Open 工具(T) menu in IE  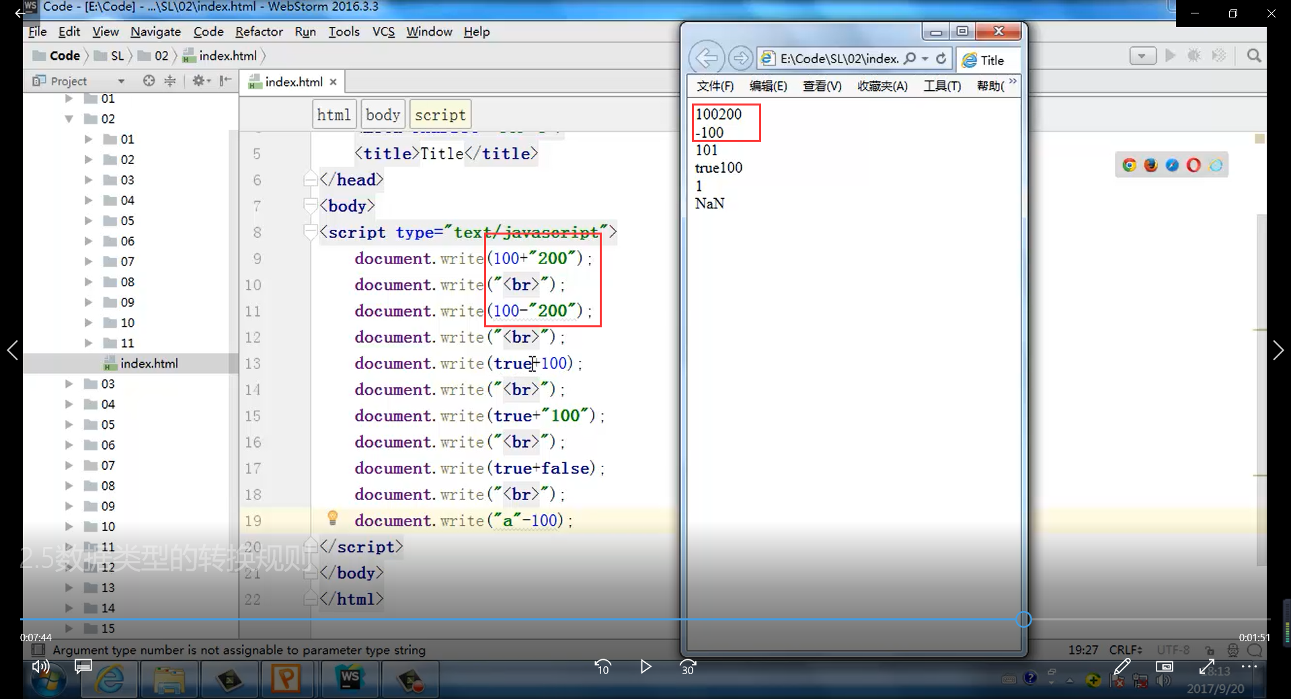click(x=942, y=86)
